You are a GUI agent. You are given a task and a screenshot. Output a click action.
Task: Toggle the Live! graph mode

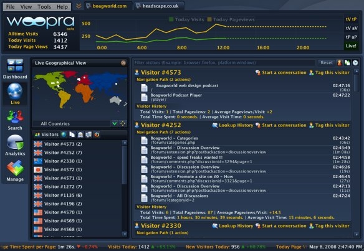tap(352, 46)
